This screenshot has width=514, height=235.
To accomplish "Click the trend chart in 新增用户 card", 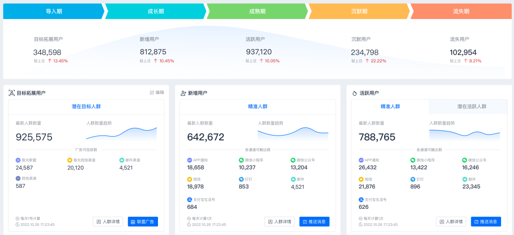I will [x=293, y=134].
